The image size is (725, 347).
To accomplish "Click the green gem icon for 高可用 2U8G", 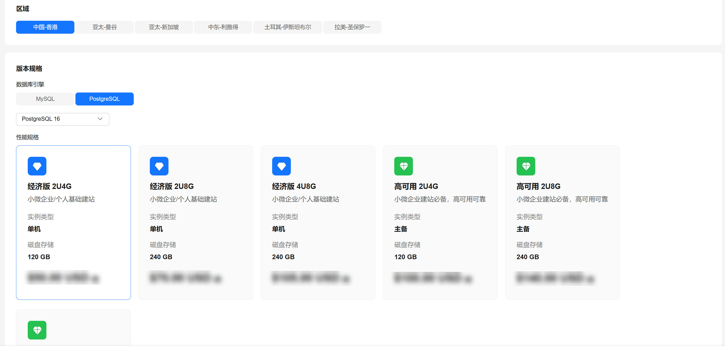I will pos(525,166).
